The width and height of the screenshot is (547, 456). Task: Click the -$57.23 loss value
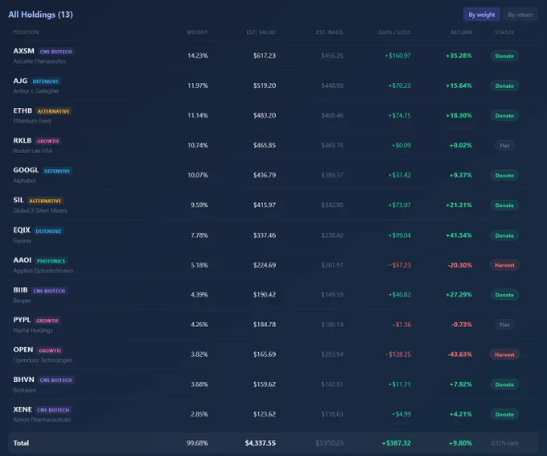(x=400, y=265)
